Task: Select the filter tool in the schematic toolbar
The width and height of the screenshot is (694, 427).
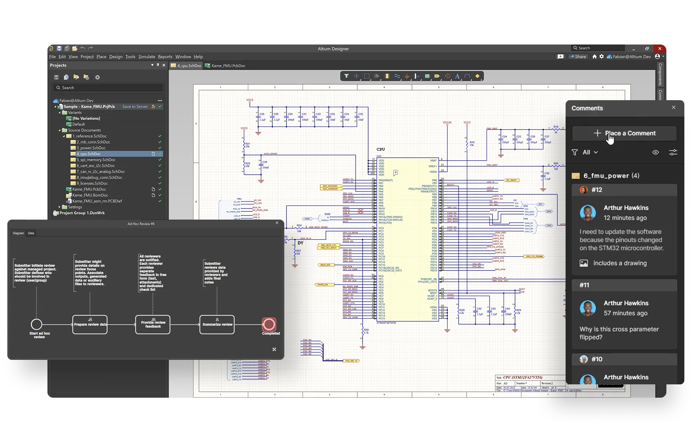Action: (x=346, y=76)
